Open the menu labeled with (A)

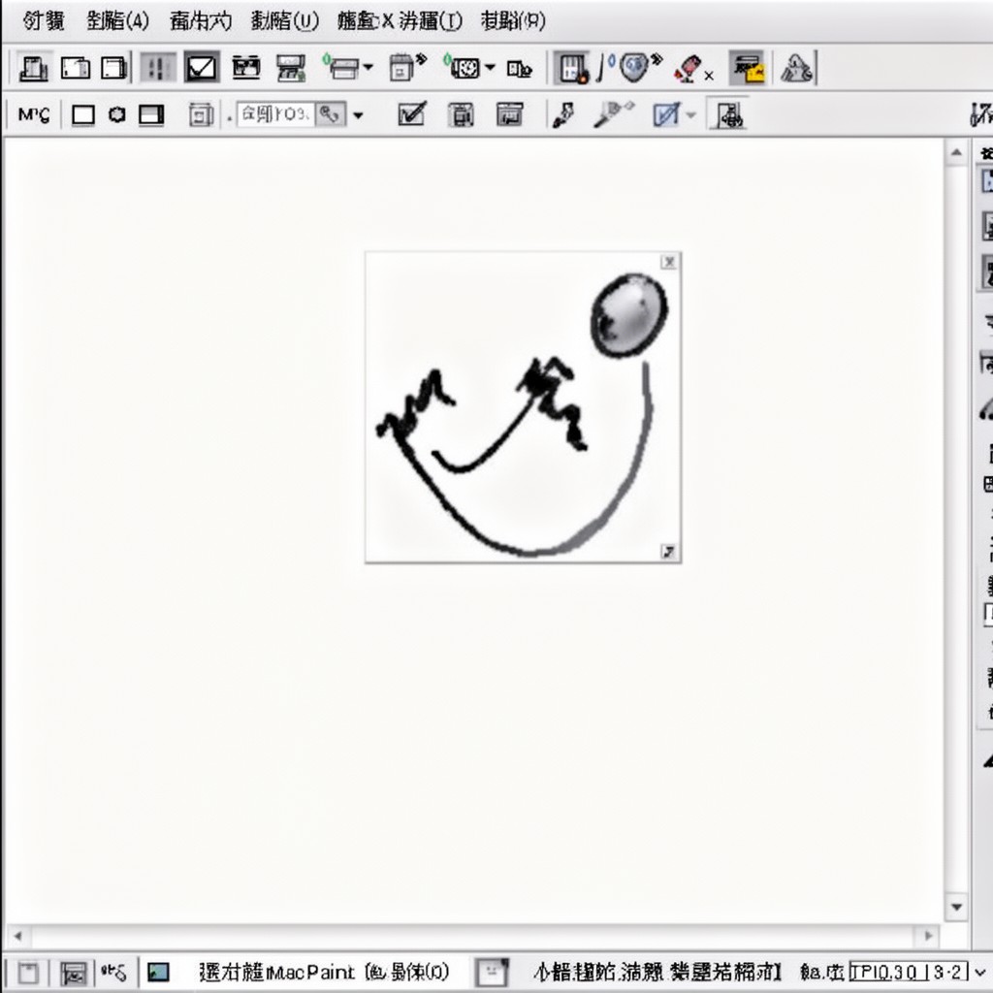click(117, 21)
